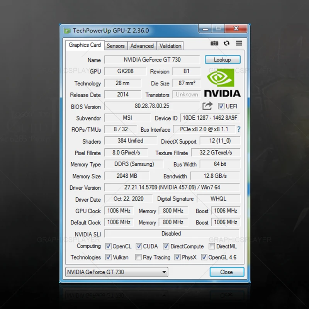Click the DirectX Support 12 (11_0) value
This screenshot has width=309, height=309.
click(x=220, y=141)
